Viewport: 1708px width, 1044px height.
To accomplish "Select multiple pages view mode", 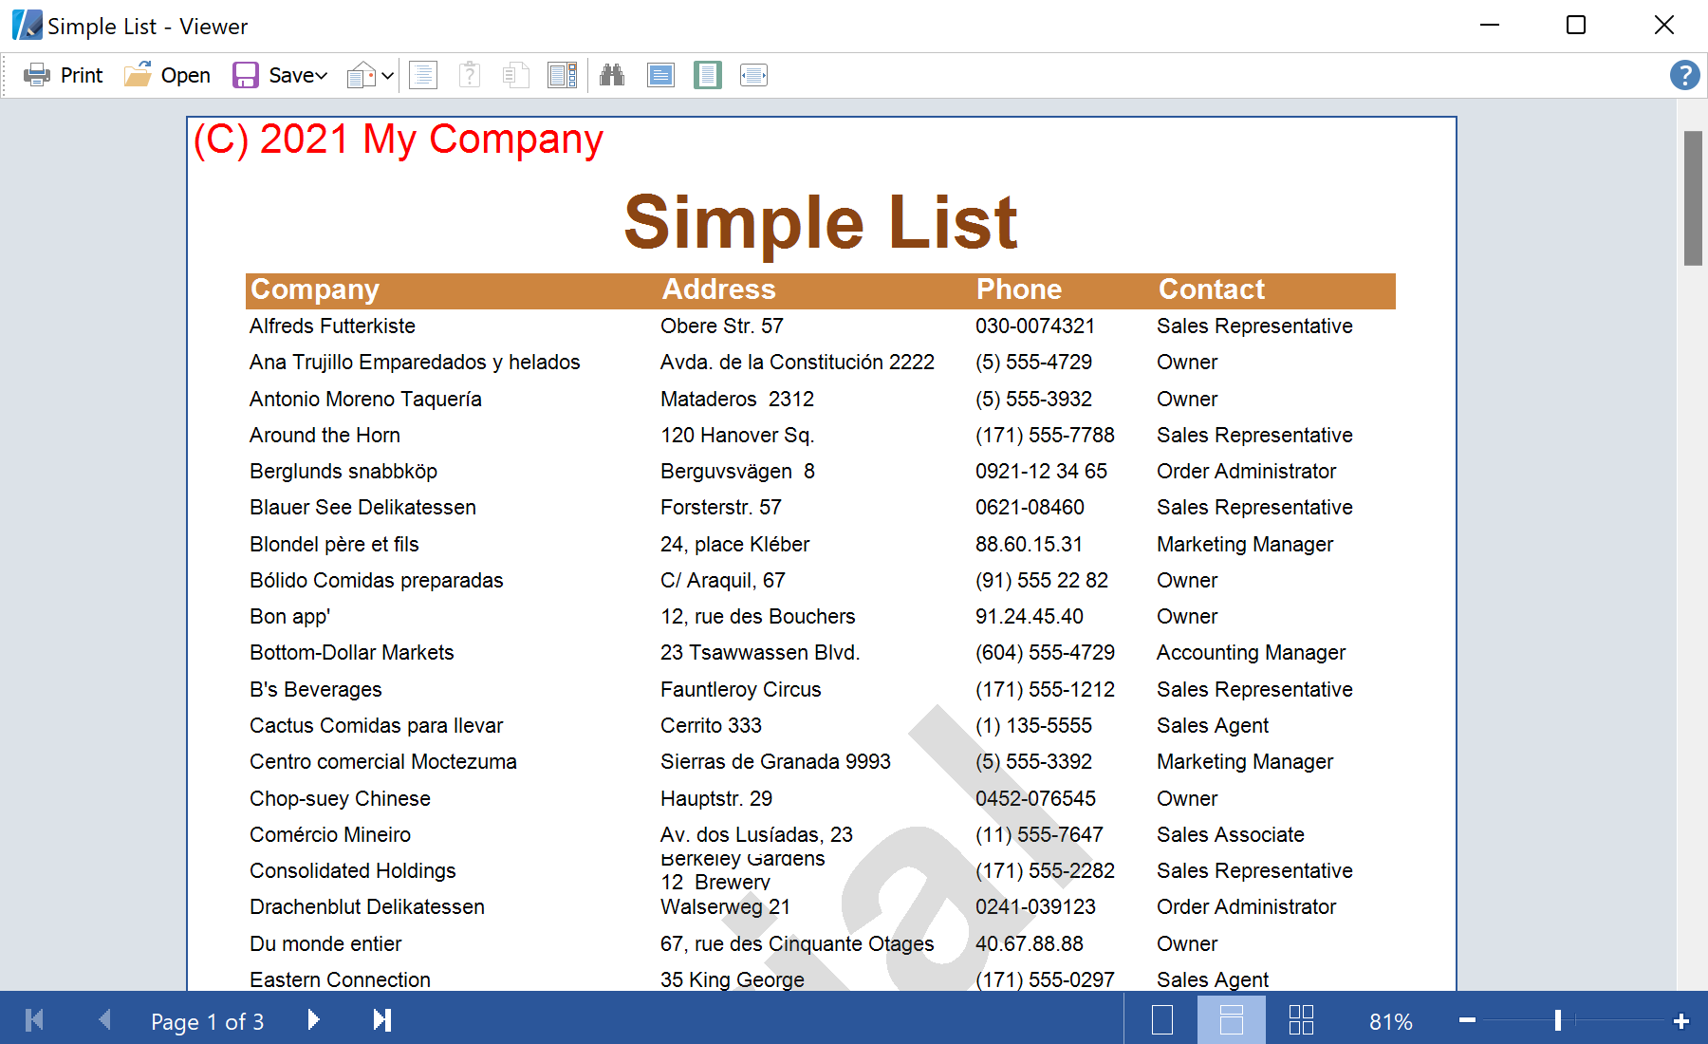I will (1301, 1020).
